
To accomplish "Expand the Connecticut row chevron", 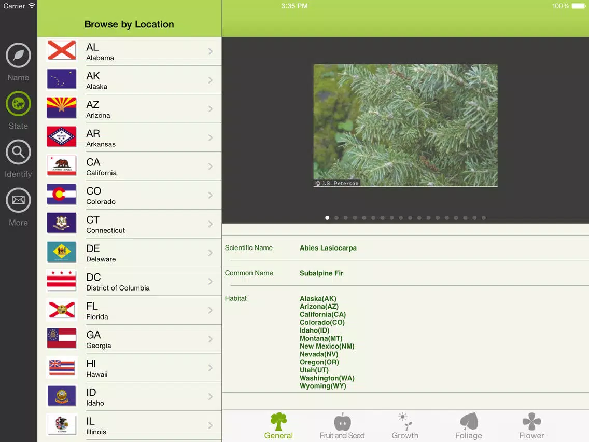I will (211, 224).
